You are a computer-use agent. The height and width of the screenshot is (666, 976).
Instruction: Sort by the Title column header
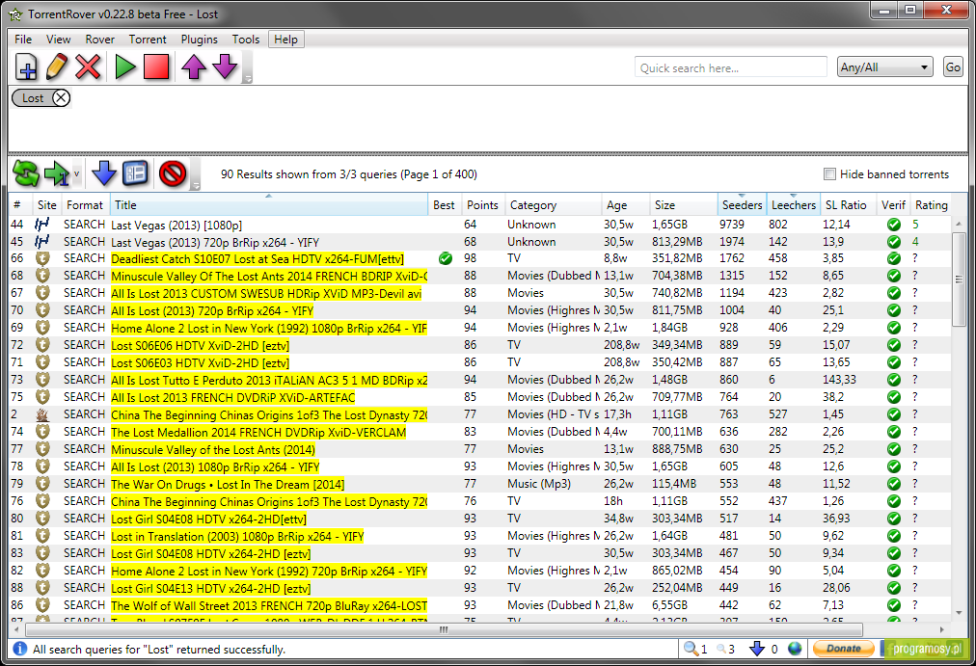269,204
